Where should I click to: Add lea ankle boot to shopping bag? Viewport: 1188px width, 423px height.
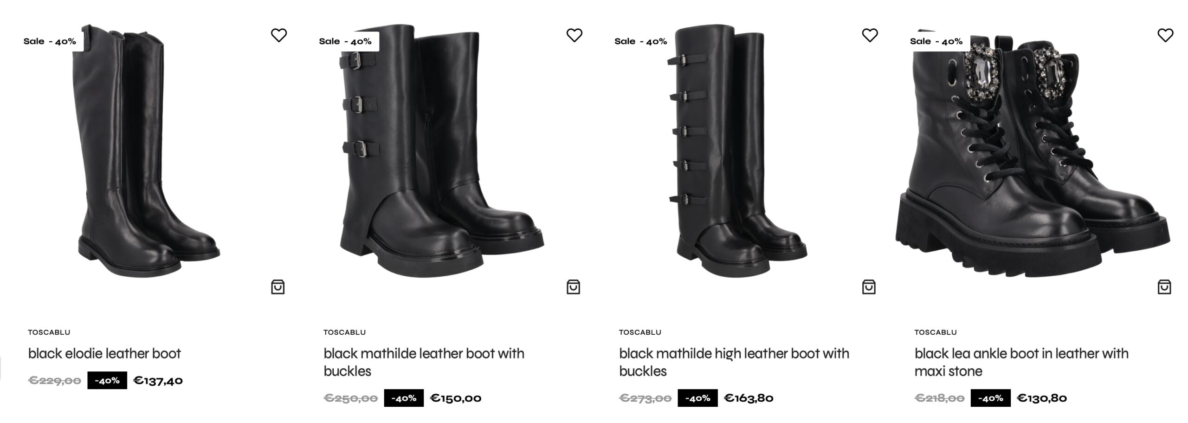click(x=1164, y=287)
